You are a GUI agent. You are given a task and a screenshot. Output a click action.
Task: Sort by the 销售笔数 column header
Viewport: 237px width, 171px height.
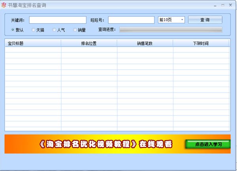[145, 43]
